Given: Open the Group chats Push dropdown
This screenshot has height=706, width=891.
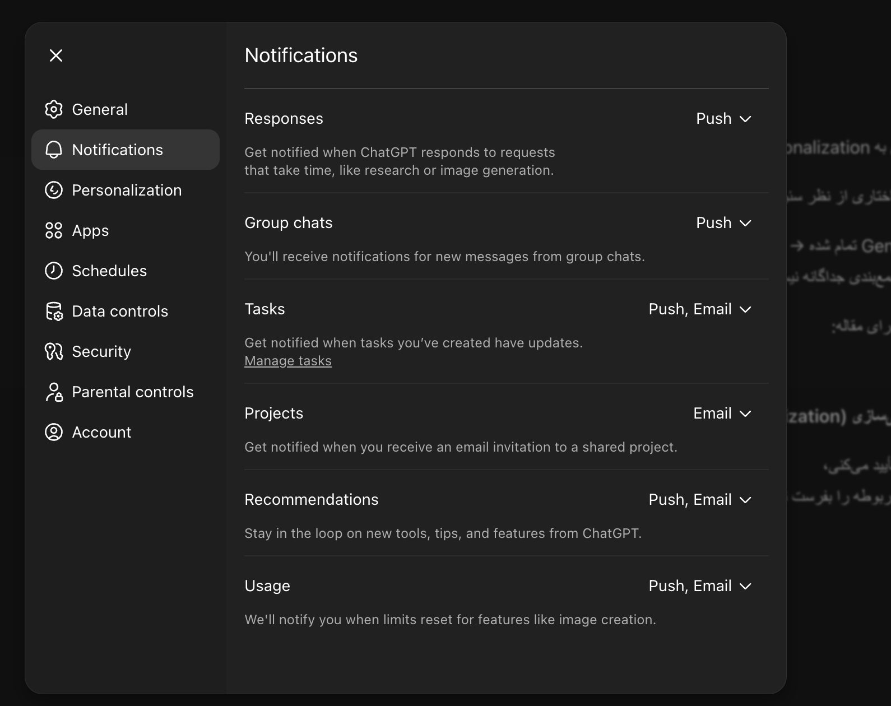Looking at the screenshot, I should tap(723, 223).
